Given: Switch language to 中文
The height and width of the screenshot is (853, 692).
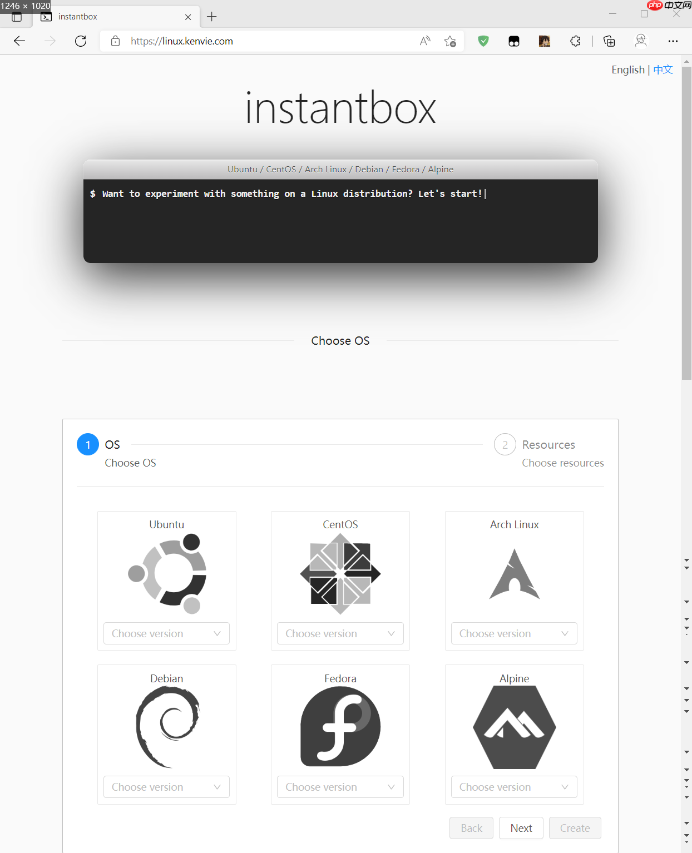Looking at the screenshot, I should point(663,69).
